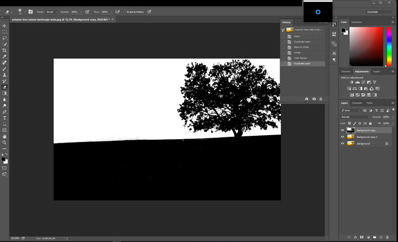The height and width of the screenshot is (242, 398).
Task: Toggle lock image pixels
Action: coord(355,123)
